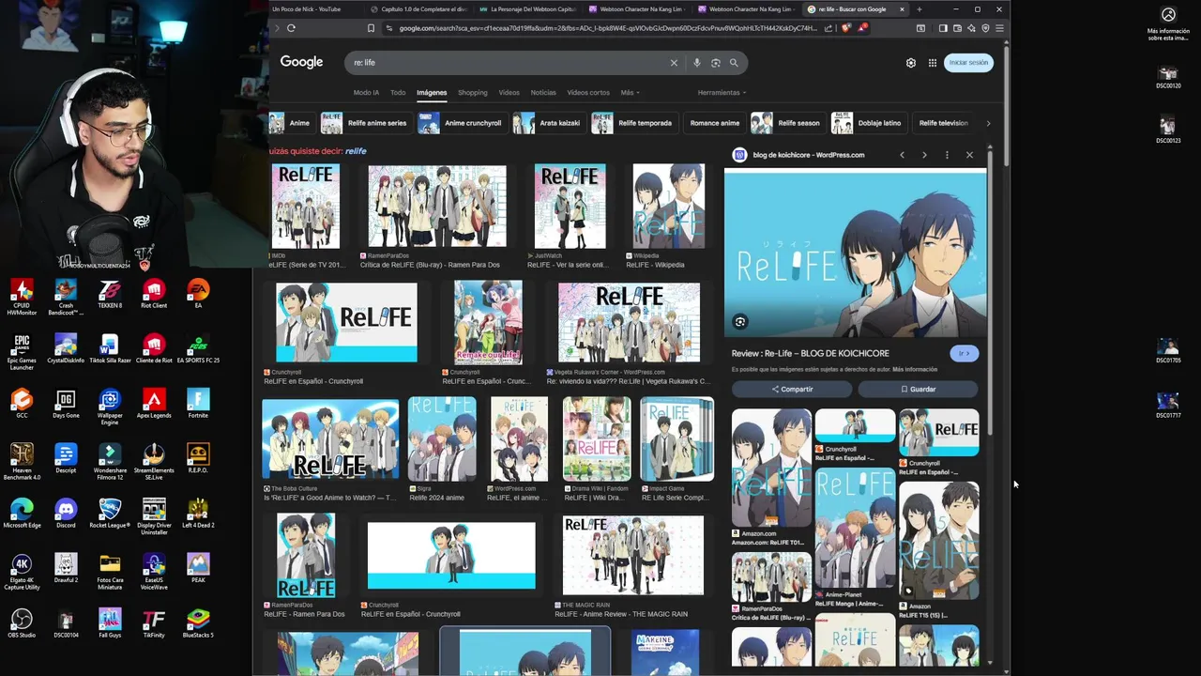Open Fotos Cara Miniatura folder
Image resolution: width=1201 pixels, height=676 pixels.
[x=110, y=572]
